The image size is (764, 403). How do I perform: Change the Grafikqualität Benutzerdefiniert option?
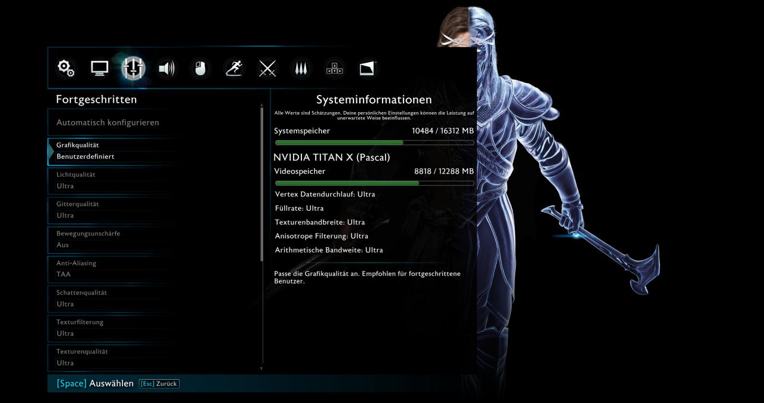[x=153, y=151]
